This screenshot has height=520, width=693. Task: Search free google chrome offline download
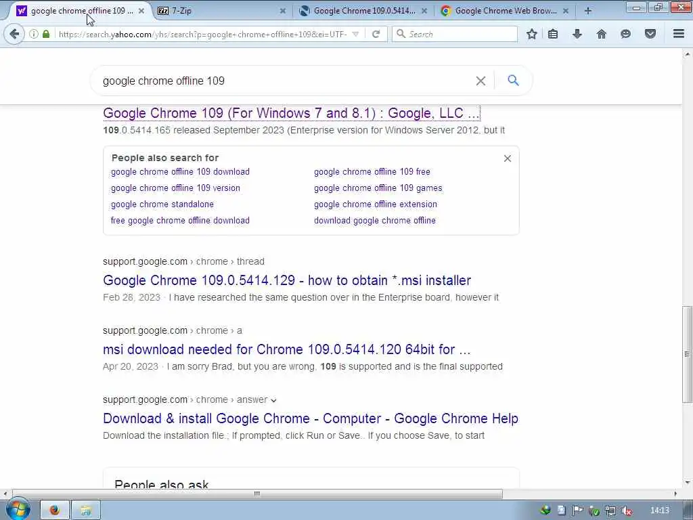tap(180, 220)
